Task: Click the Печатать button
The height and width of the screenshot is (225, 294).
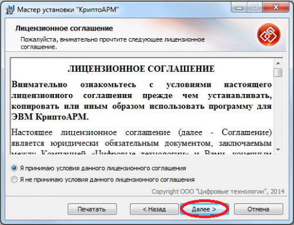Action: pyautogui.click(x=92, y=209)
